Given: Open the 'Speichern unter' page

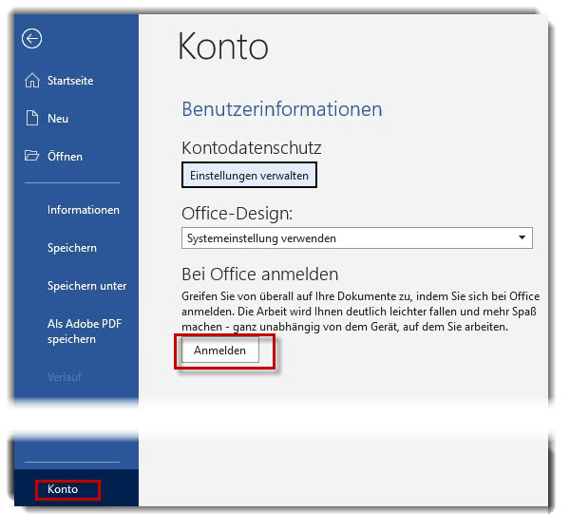Looking at the screenshot, I should coord(86,286).
